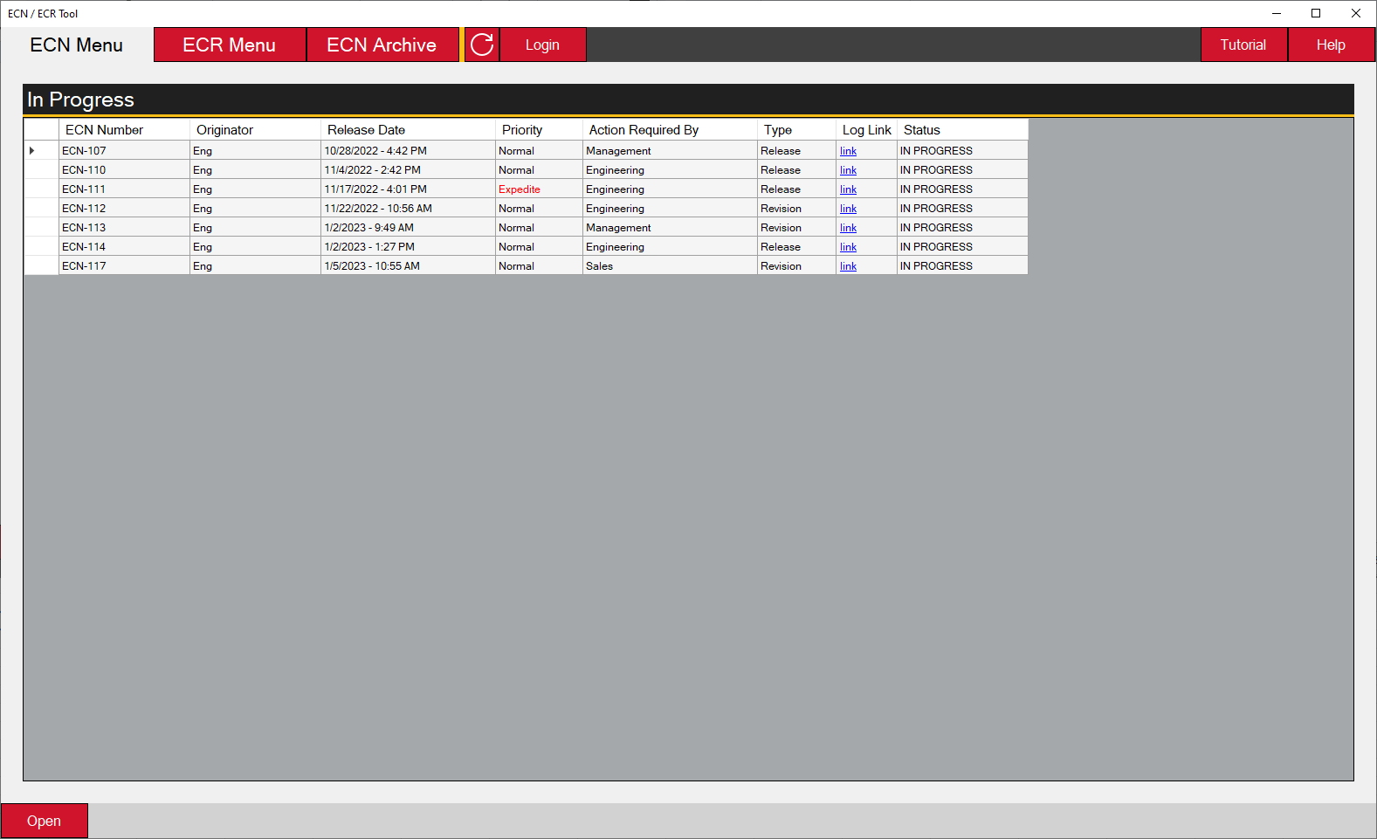
Task: Click the Priority column header
Action: (538, 130)
